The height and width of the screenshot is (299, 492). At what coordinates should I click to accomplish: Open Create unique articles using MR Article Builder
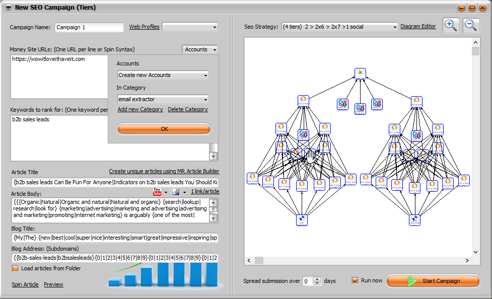pyautogui.click(x=164, y=171)
